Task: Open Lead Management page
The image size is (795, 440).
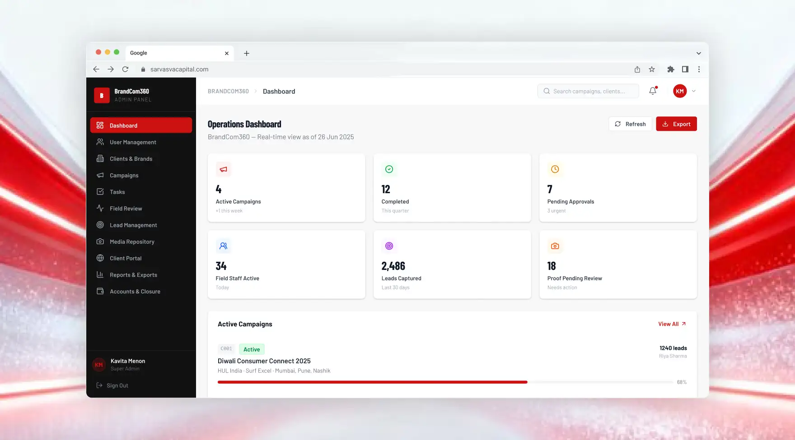Action: click(141, 225)
